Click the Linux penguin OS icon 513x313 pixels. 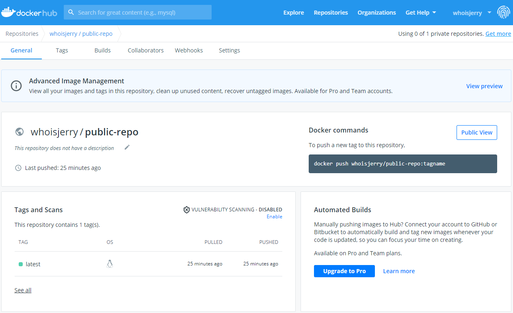coord(109,264)
